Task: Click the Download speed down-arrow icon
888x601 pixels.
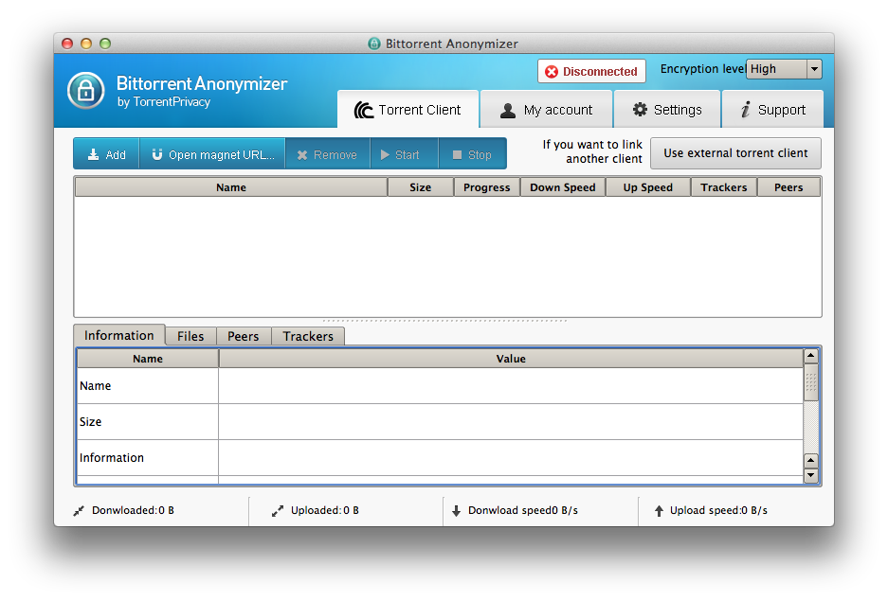Action: pyautogui.click(x=457, y=511)
